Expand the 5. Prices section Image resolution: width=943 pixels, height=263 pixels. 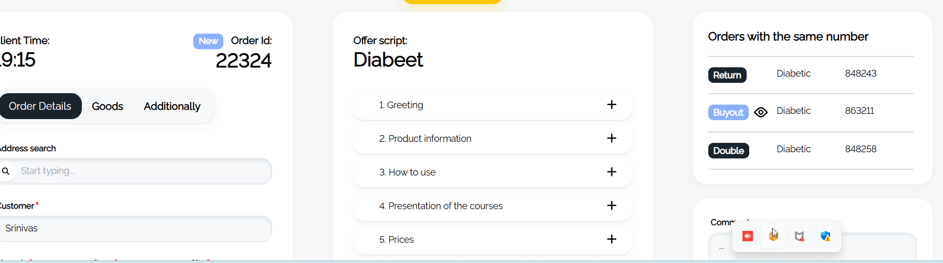tap(611, 239)
